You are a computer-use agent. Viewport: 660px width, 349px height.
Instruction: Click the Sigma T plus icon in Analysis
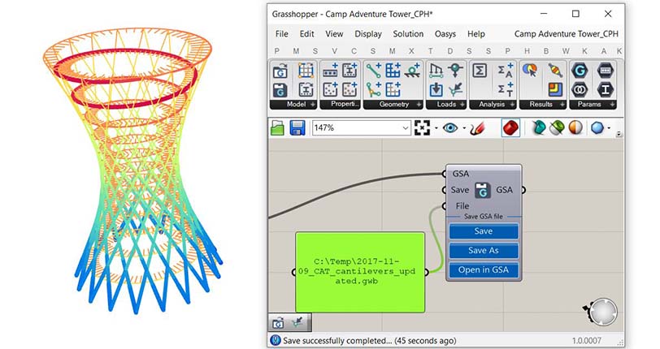[505, 90]
